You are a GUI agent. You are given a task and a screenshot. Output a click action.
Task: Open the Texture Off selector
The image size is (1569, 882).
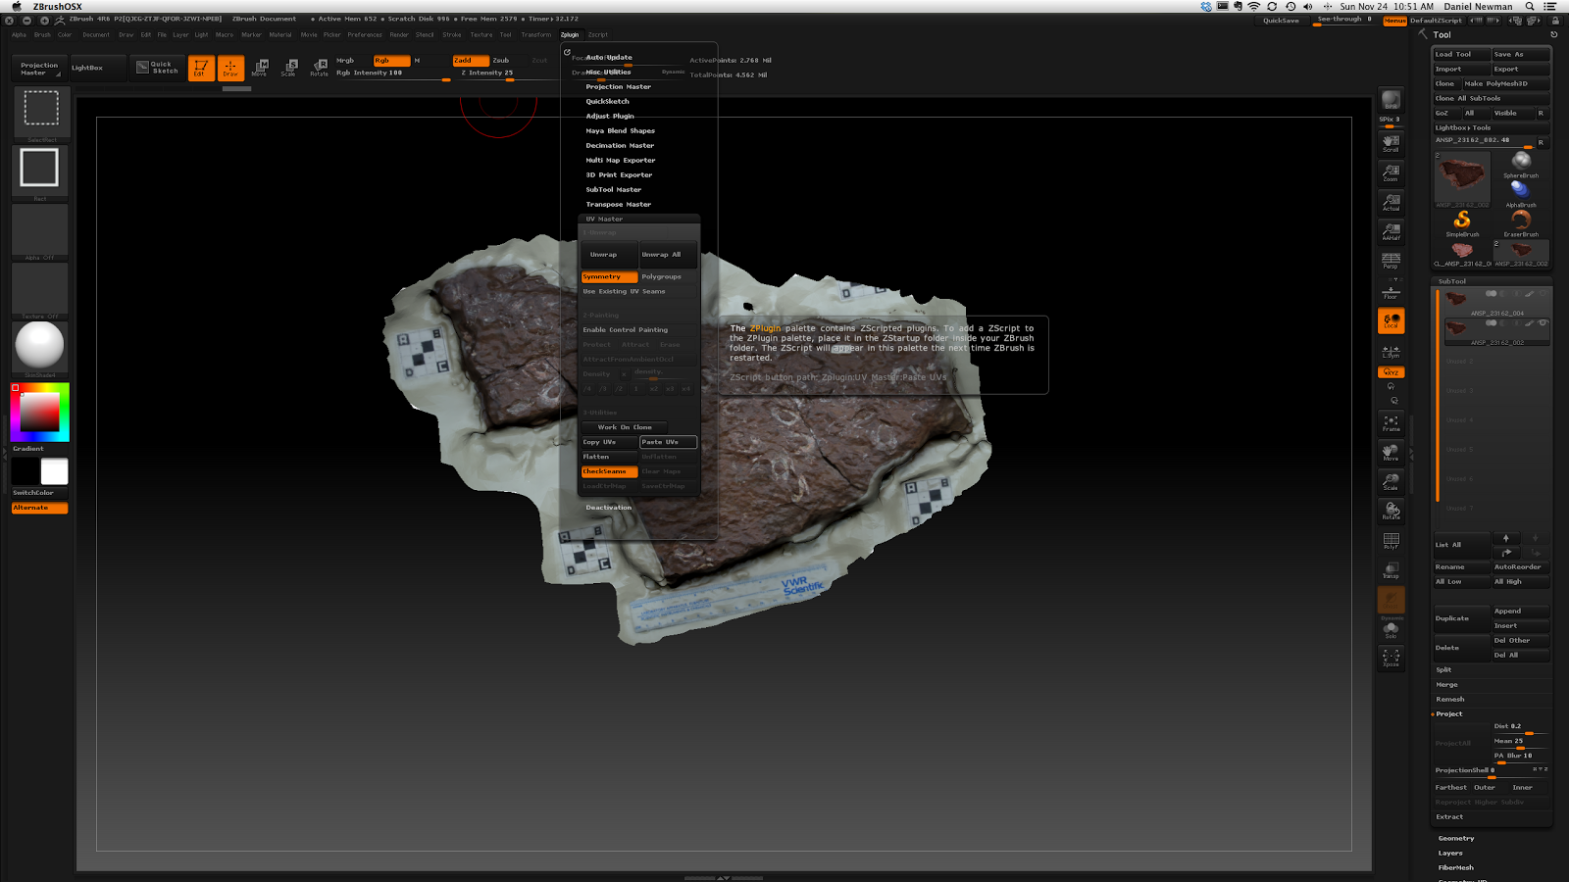40,290
